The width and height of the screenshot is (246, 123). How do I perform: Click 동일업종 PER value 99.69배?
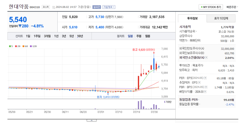(229, 100)
